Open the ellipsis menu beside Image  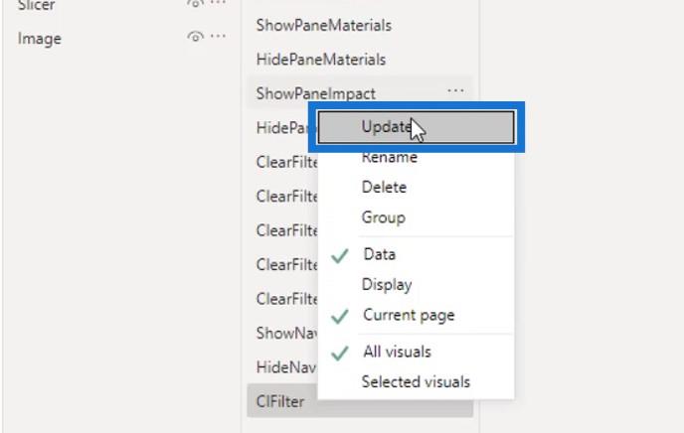click(x=218, y=36)
